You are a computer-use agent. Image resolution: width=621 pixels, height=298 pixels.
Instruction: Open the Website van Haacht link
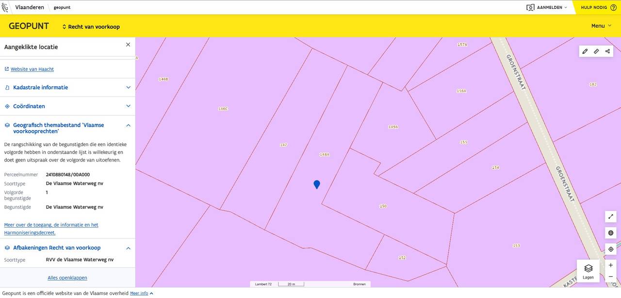32,69
